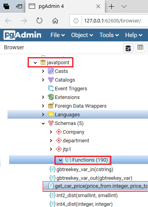Click the Browser panel title

click(x=14, y=47)
